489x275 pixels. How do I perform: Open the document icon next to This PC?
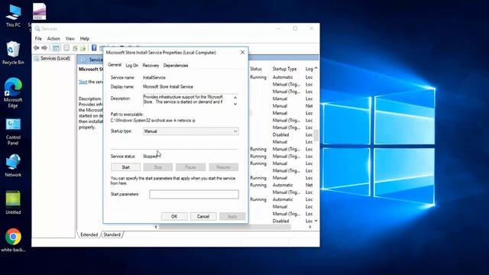pyautogui.click(x=39, y=12)
